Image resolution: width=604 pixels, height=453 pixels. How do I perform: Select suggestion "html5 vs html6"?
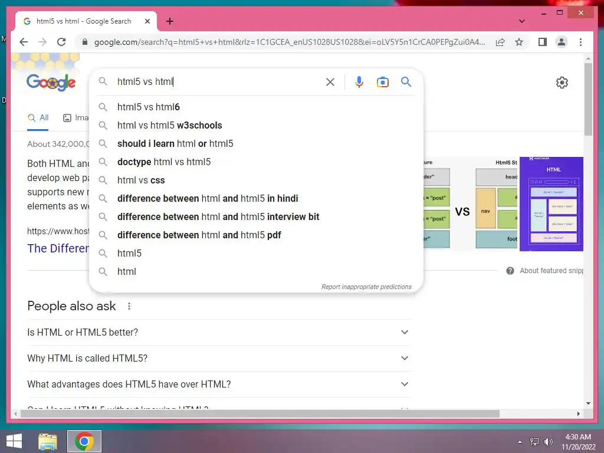click(x=256, y=107)
